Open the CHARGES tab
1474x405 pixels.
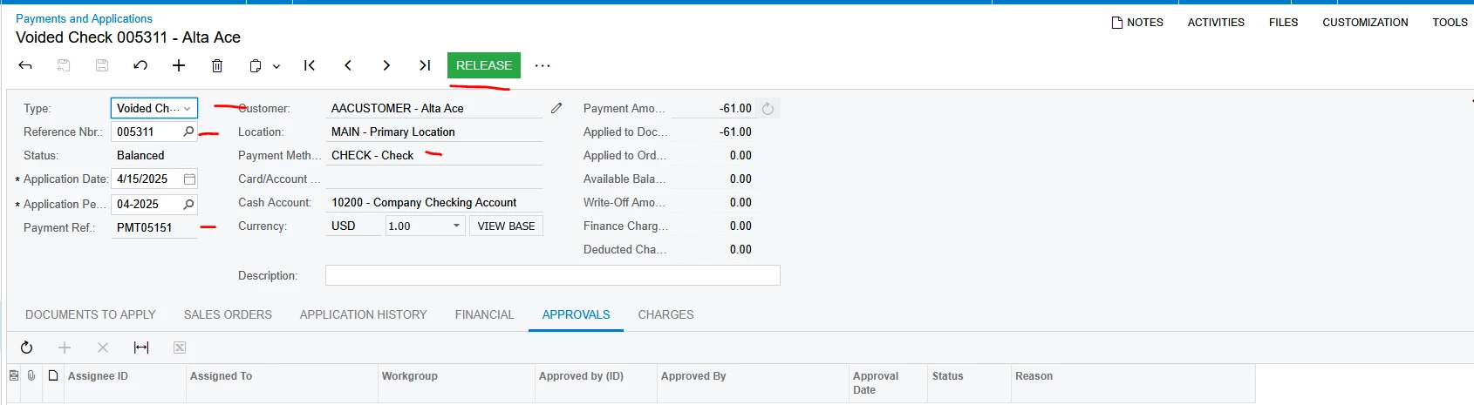pyautogui.click(x=665, y=314)
